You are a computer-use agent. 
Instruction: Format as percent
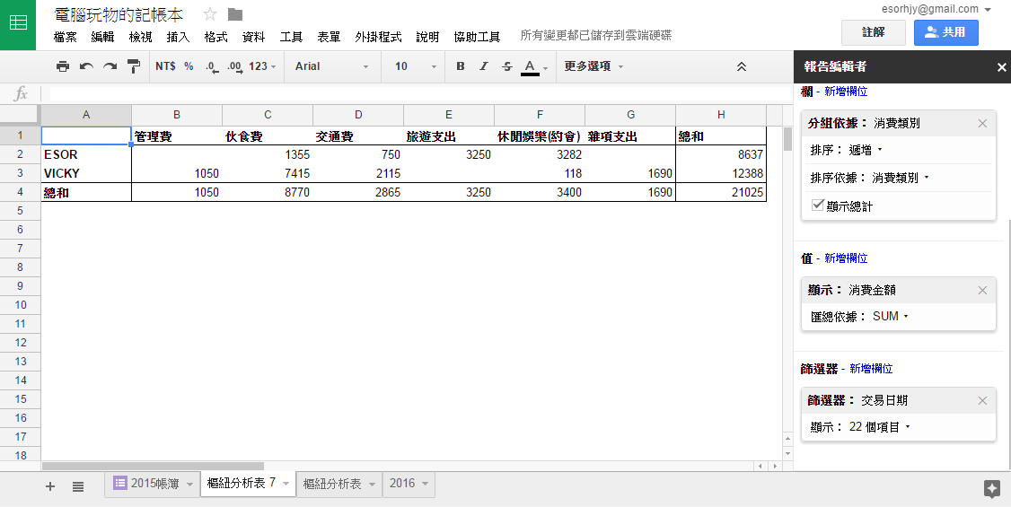189,66
